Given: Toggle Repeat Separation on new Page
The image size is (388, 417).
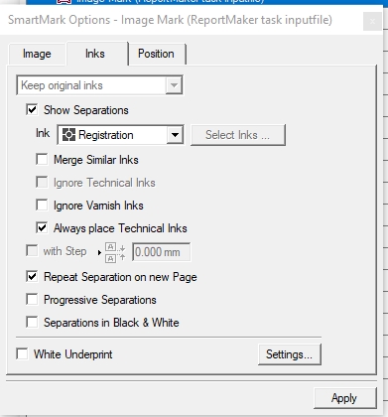Looking at the screenshot, I should [32, 277].
